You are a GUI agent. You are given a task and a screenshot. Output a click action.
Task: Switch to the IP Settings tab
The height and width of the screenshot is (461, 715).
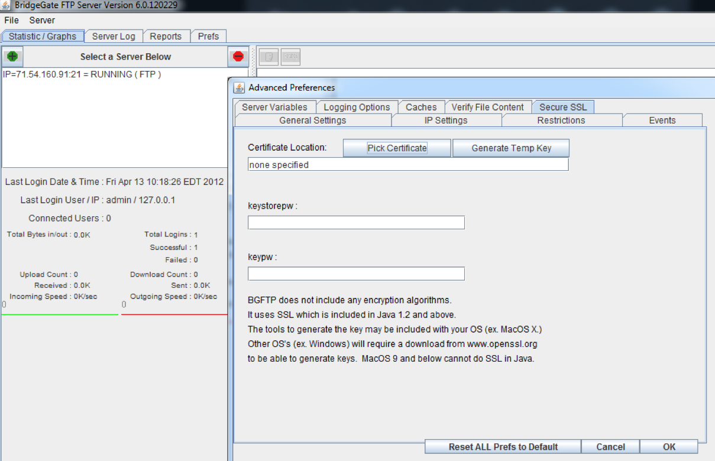pyautogui.click(x=446, y=120)
